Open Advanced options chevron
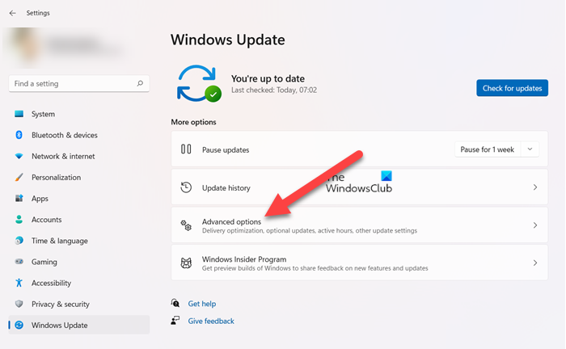This screenshot has width=566, height=349. tap(535, 225)
